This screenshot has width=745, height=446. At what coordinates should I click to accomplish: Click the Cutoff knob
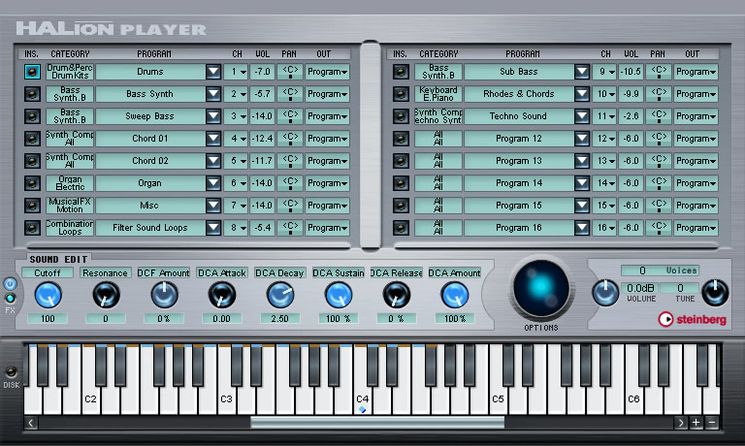[x=48, y=295]
